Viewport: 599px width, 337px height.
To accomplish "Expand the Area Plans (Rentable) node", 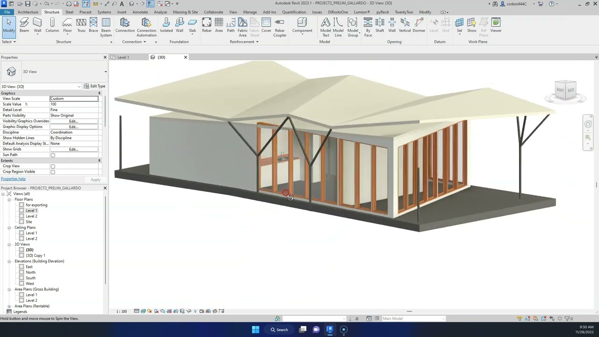I will pos(9,306).
